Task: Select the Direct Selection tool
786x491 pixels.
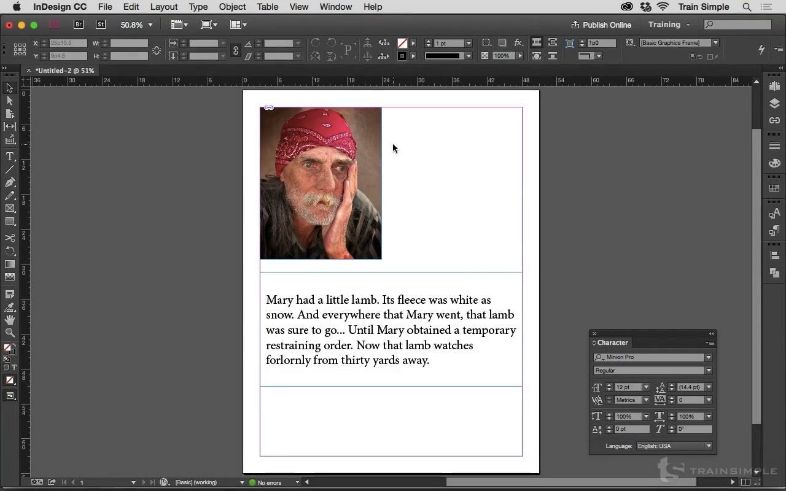Action: pyautogui.click(x=10, y=101)
